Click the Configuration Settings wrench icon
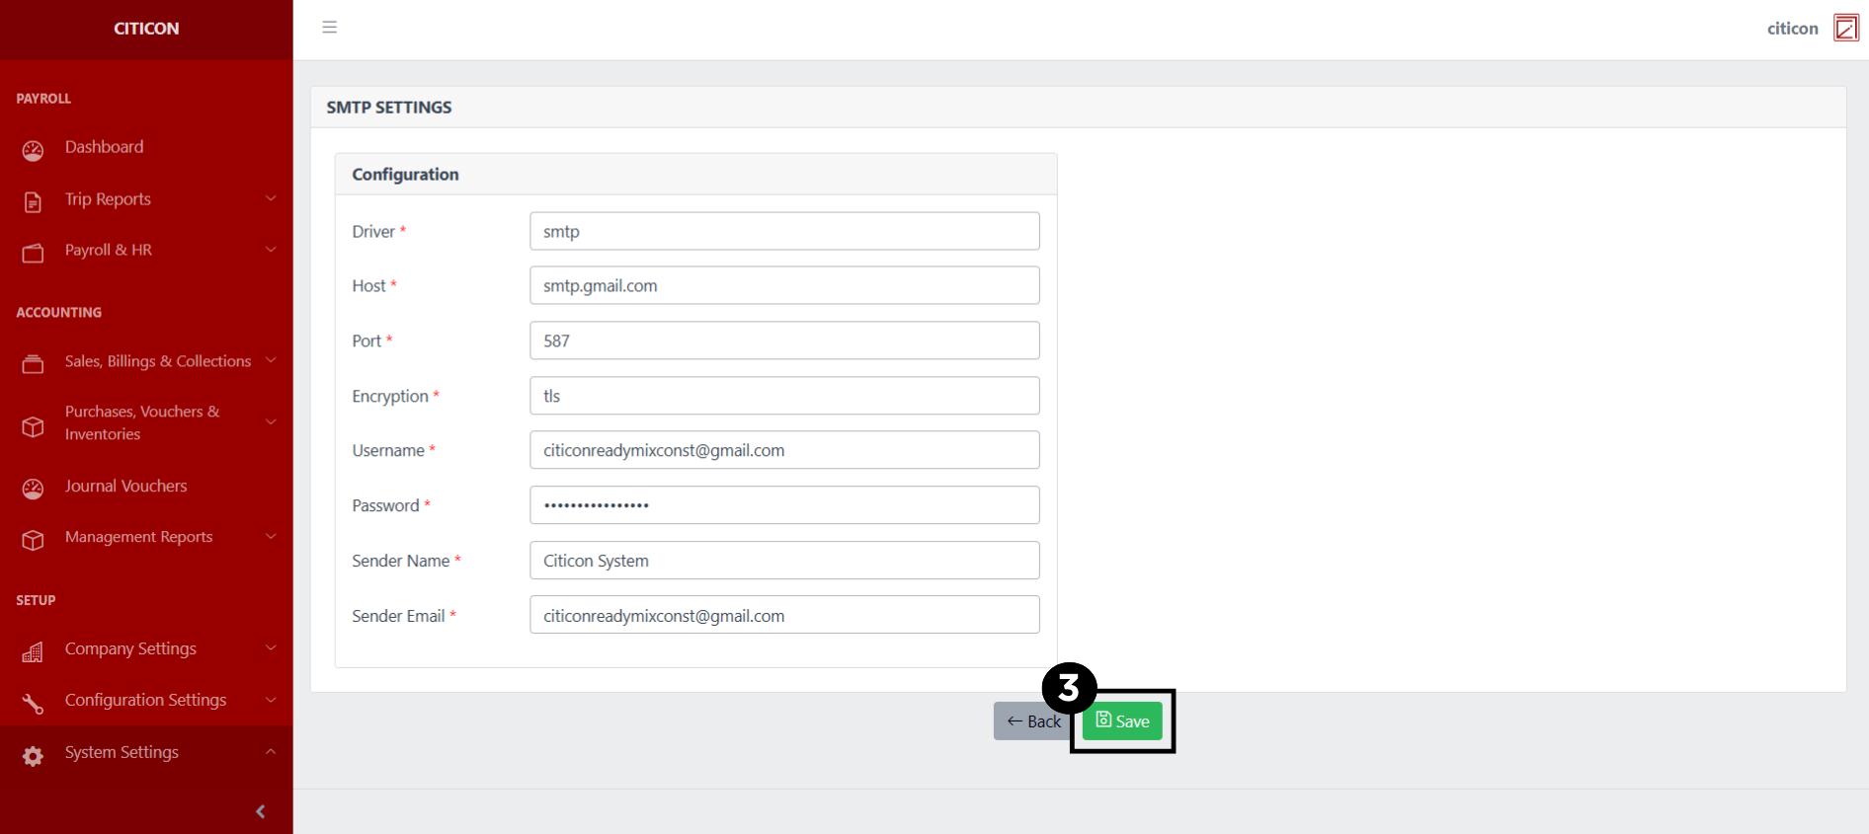This screenshot has height=834, width=1869. pos(33,703)
